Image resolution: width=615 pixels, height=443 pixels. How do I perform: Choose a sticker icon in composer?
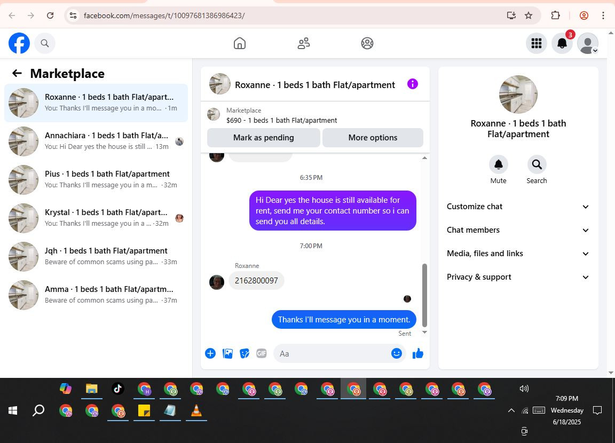[x=245, y=354]
